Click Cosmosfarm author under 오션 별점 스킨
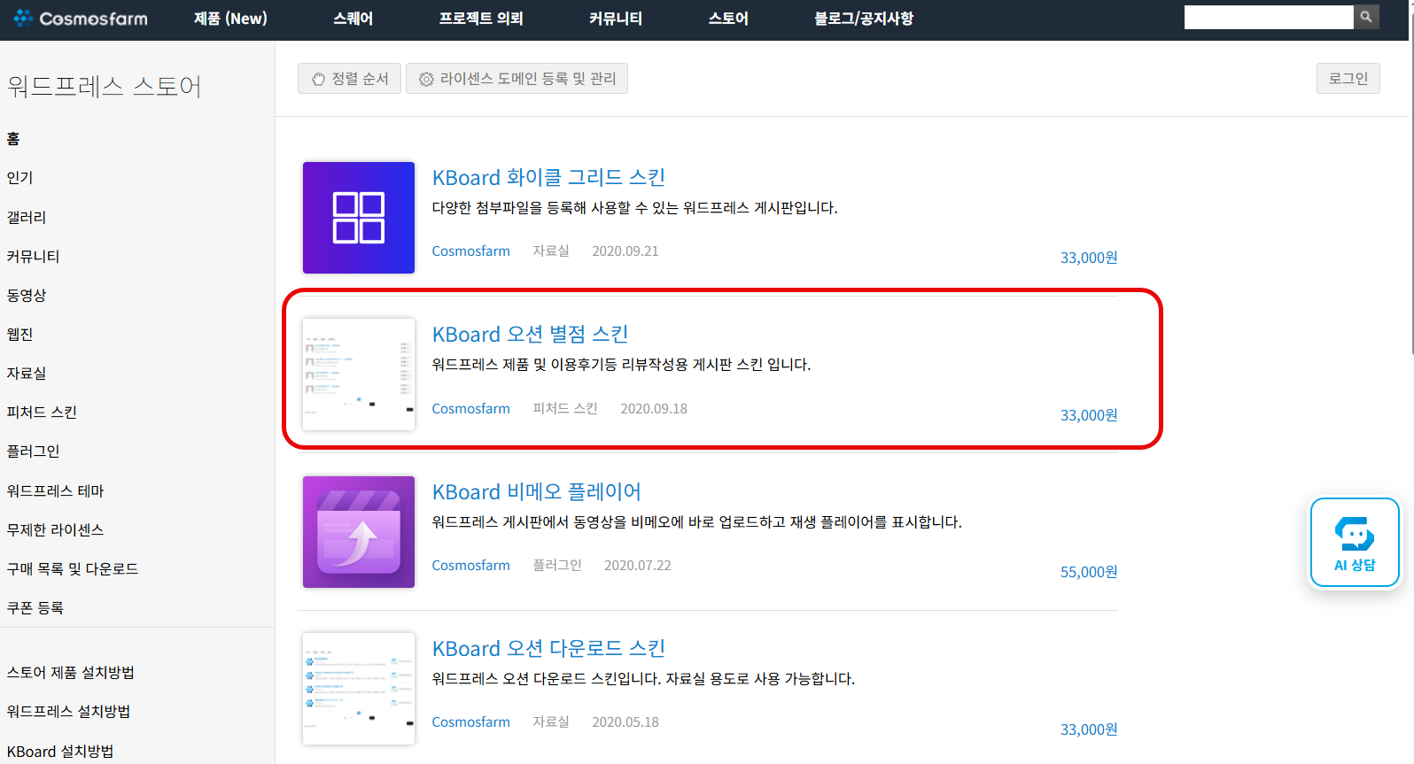The height and width of the screenshot is (764, 1414). (x=471, y=409)
